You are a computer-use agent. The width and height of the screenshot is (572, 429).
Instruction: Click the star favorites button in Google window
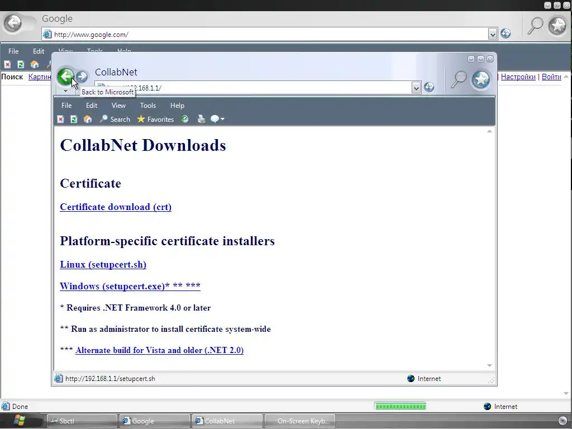click(558, 26)
